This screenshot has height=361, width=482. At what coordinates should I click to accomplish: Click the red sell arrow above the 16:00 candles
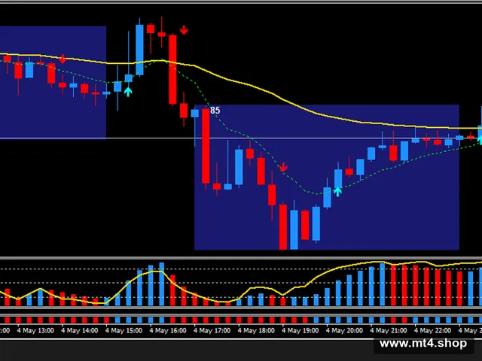point(184,30)
